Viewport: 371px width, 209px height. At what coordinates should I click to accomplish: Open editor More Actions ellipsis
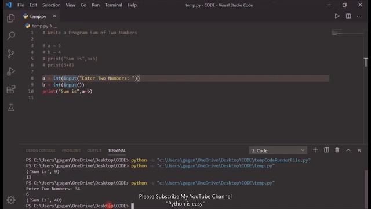tap(359, 16)
